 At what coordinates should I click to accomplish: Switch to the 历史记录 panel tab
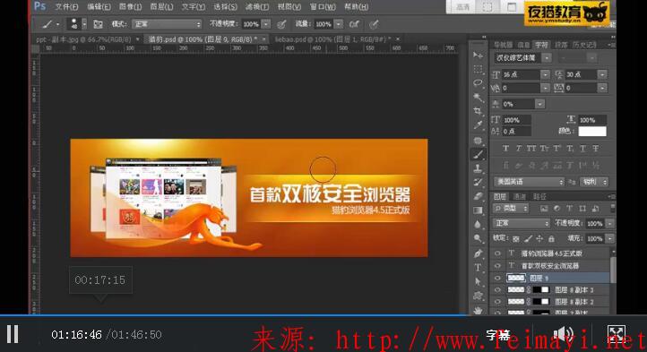(x=584, y=45)
